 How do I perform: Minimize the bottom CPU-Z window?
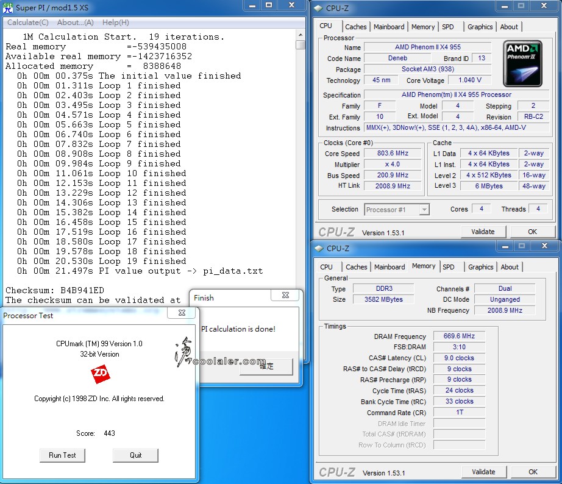tap(505, 246)
